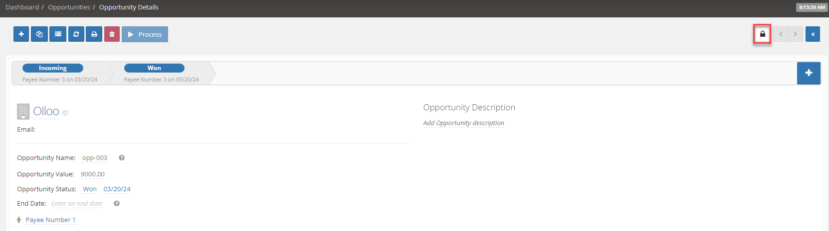
Task: Collapse side panel with double-chevron button
Action: pos(813,34)
